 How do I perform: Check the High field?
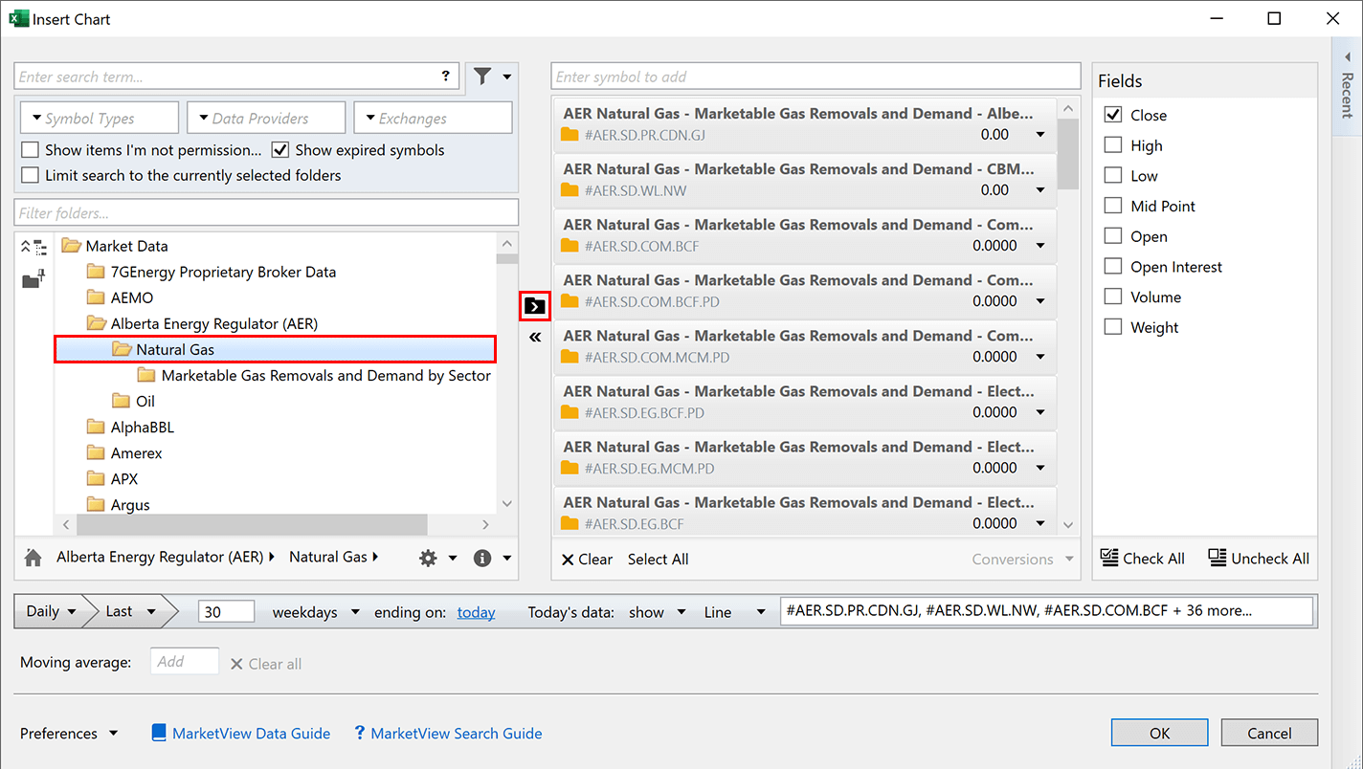click(1112, 145)
